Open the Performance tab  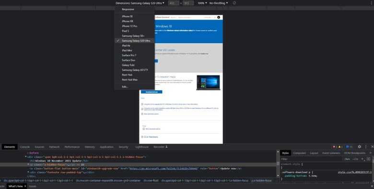(x=72, y=147)
